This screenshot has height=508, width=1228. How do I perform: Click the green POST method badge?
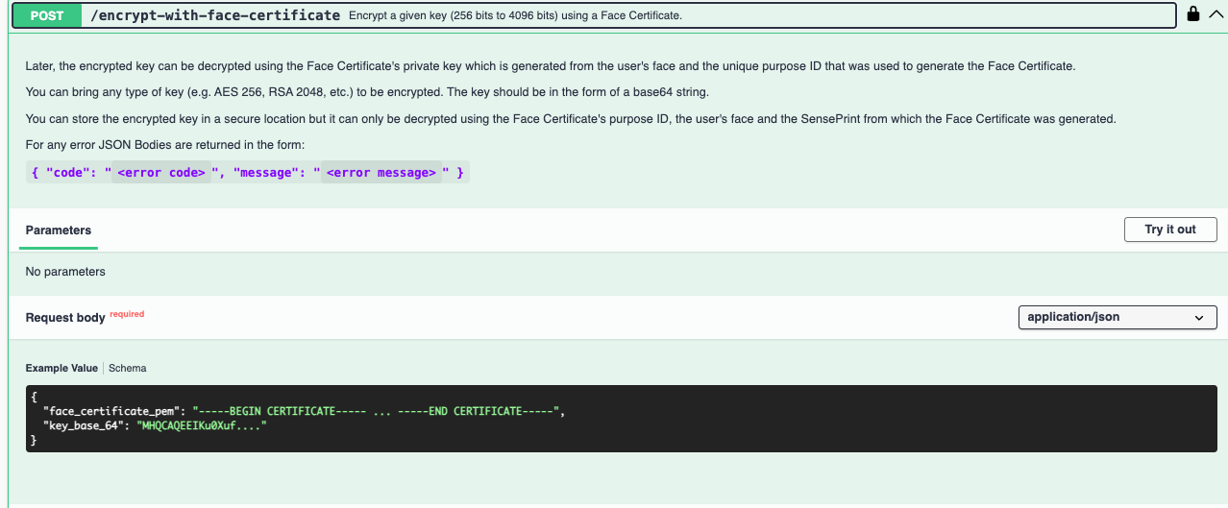(x=47, y=15)
